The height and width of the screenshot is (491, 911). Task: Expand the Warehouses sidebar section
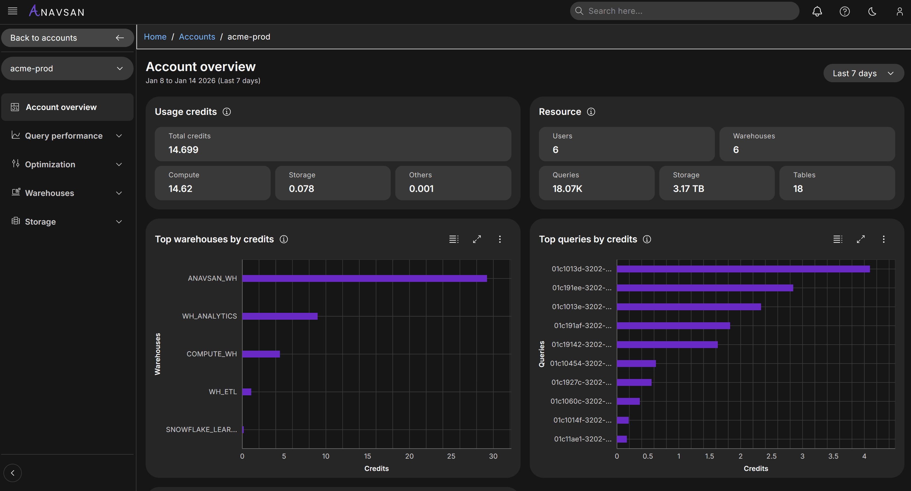pos(67,193)
